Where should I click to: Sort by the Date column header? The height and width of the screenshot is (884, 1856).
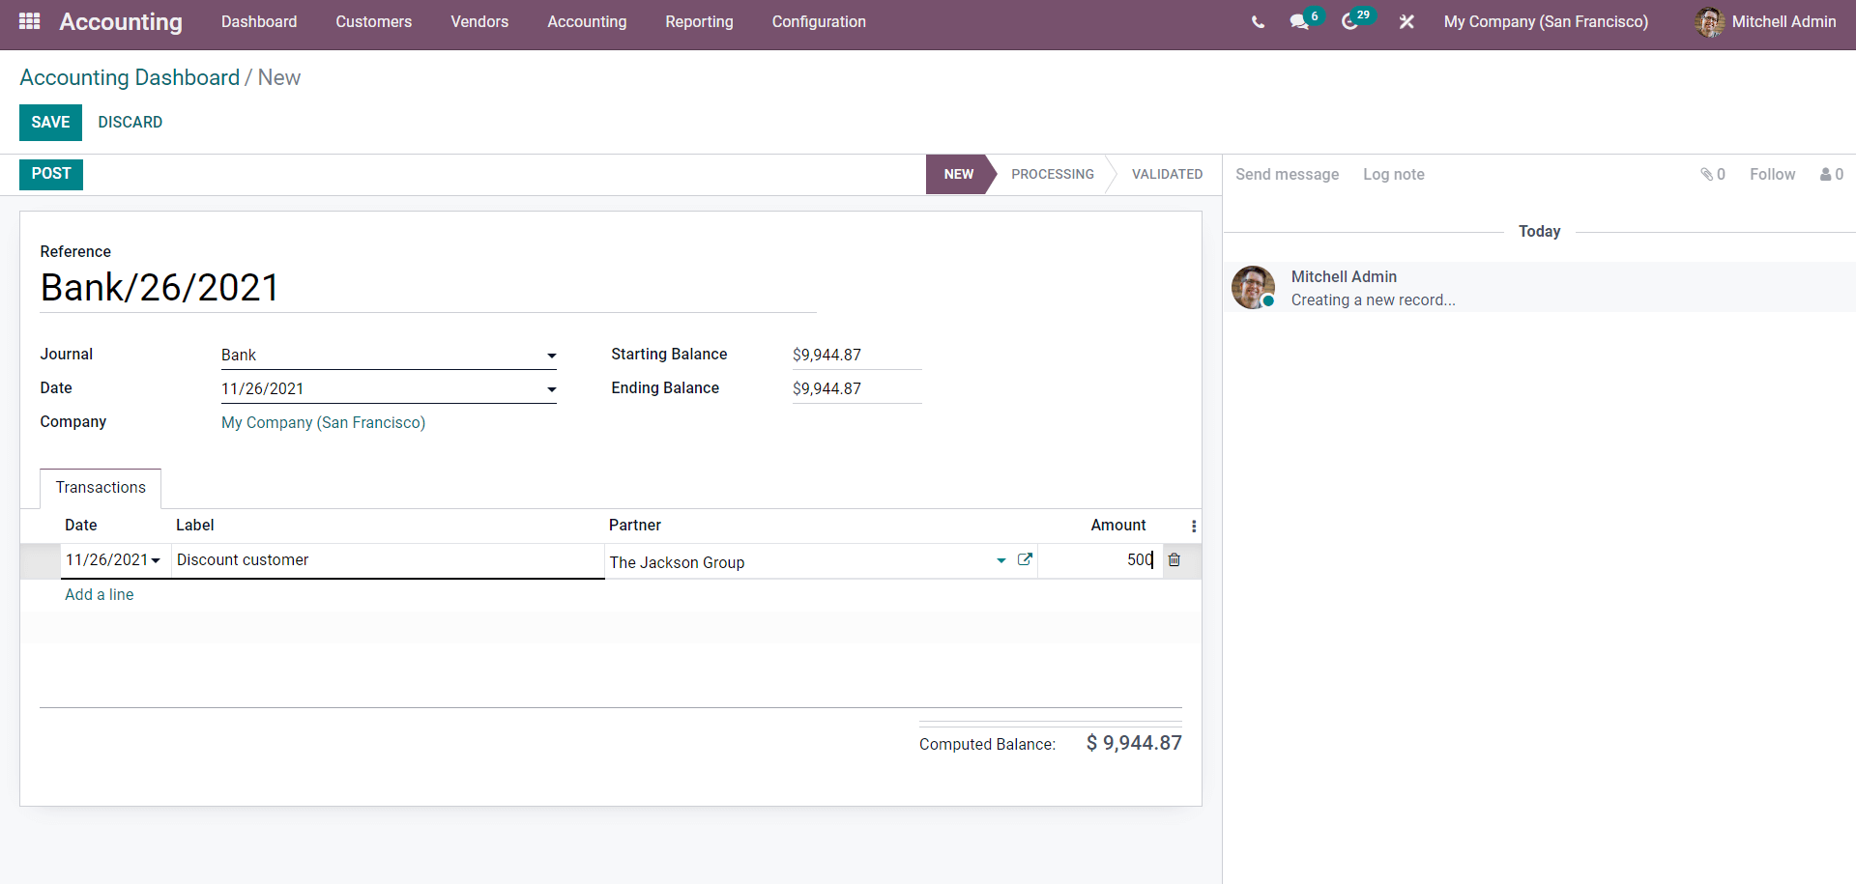(x=81, y=526)
